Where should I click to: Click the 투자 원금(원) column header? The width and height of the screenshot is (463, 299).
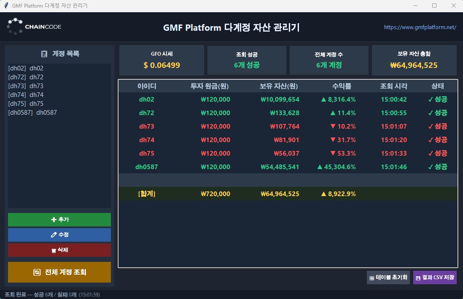(x=209, y=86)
